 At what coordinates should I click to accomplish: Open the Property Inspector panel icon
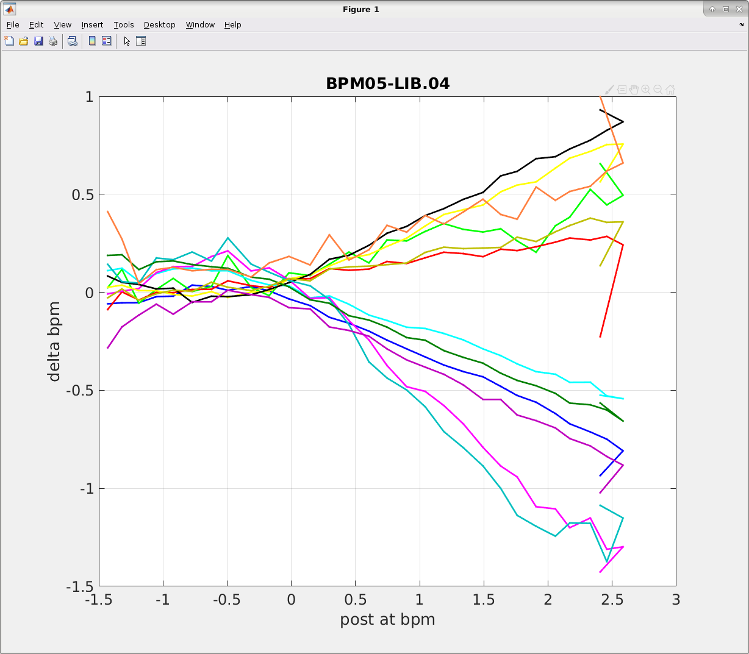pos(141,41)
